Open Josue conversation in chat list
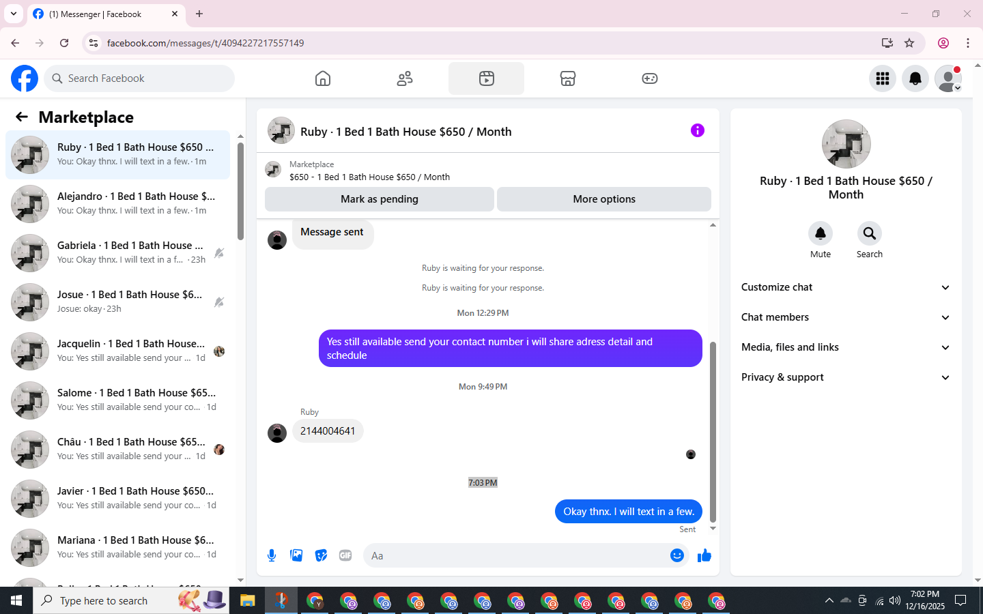Image resolution: width=983 pixels, height=614 pixels. [118, 302]
